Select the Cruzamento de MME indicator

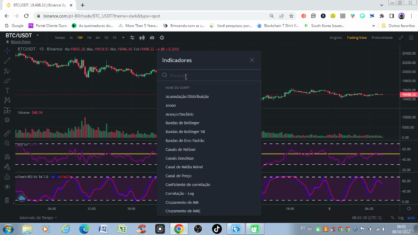183,211
